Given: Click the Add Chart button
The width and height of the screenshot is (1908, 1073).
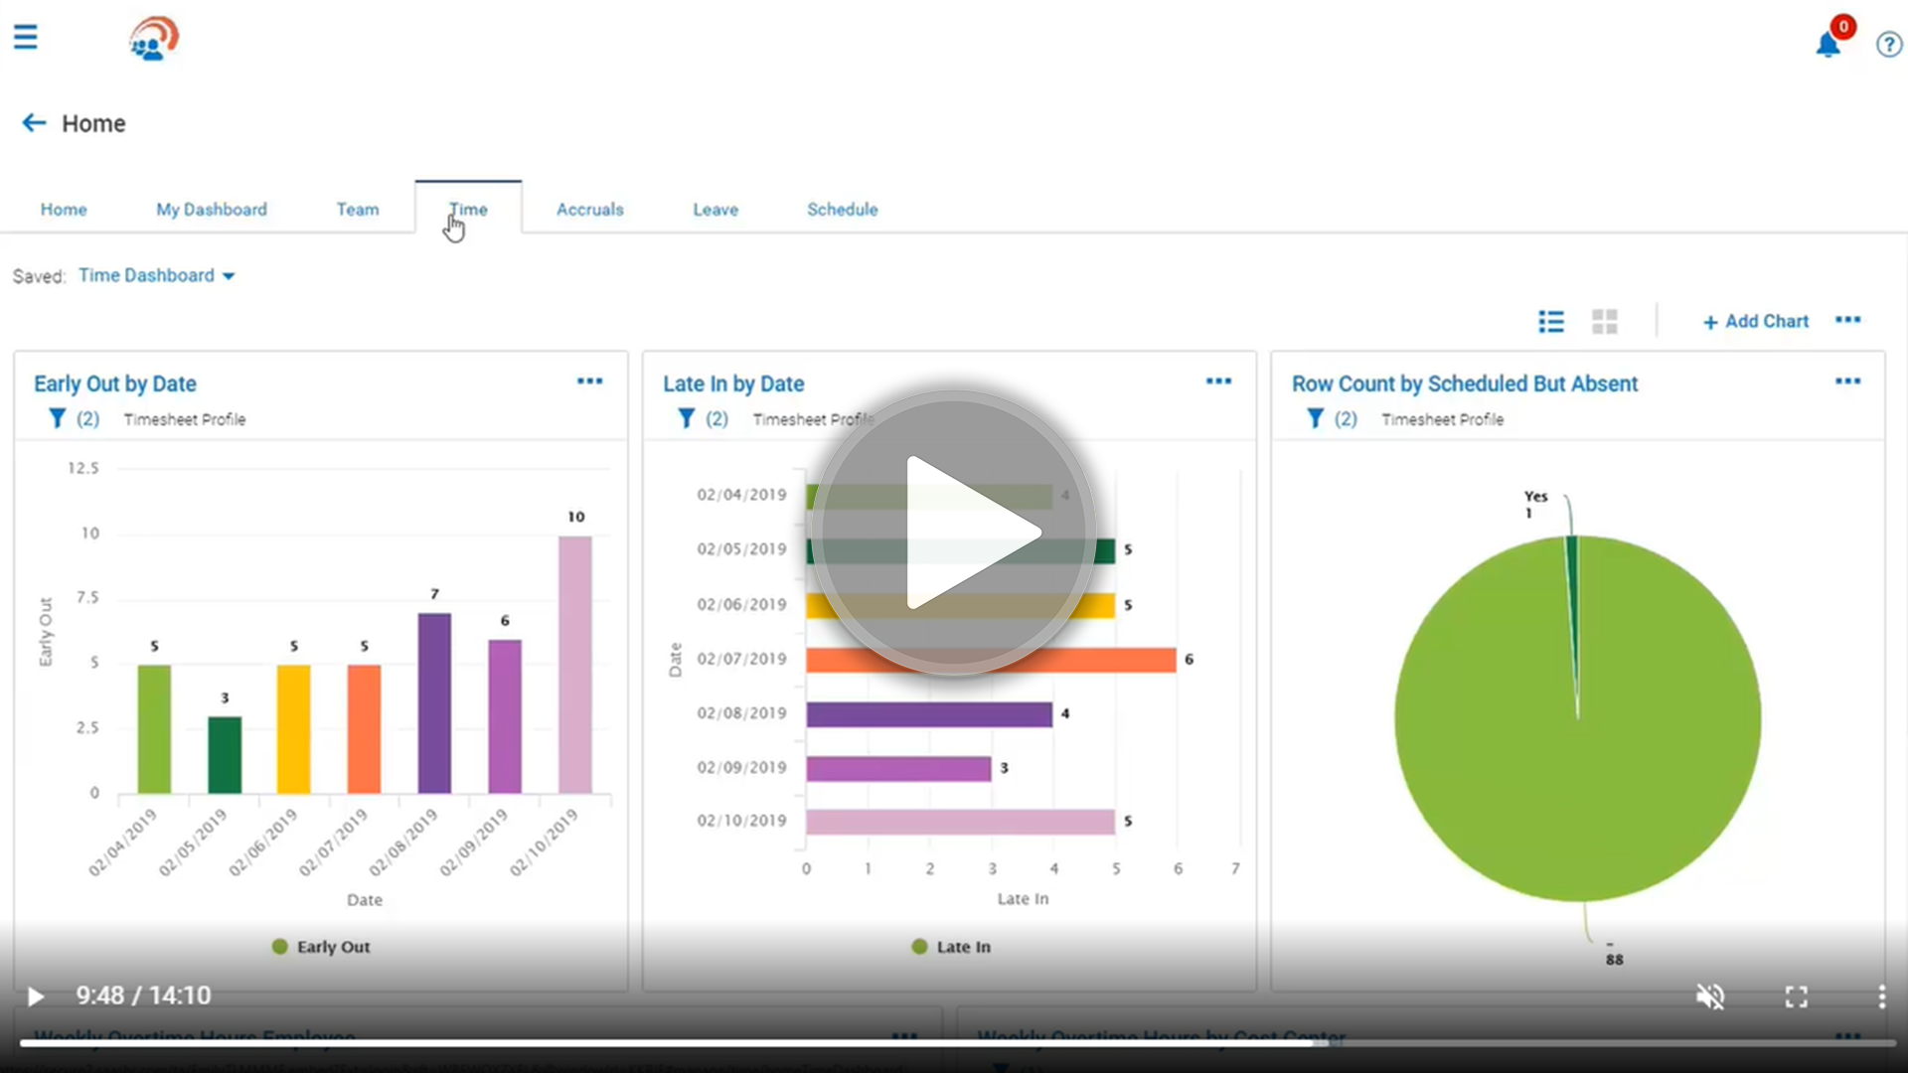Looking at the screenshot, I should pos(1756,321).
